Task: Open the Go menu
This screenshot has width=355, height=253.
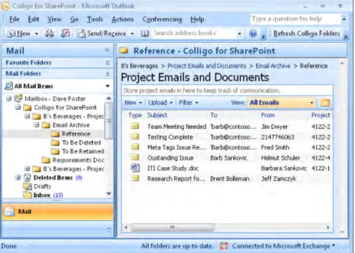Action: tap(74, 19)
